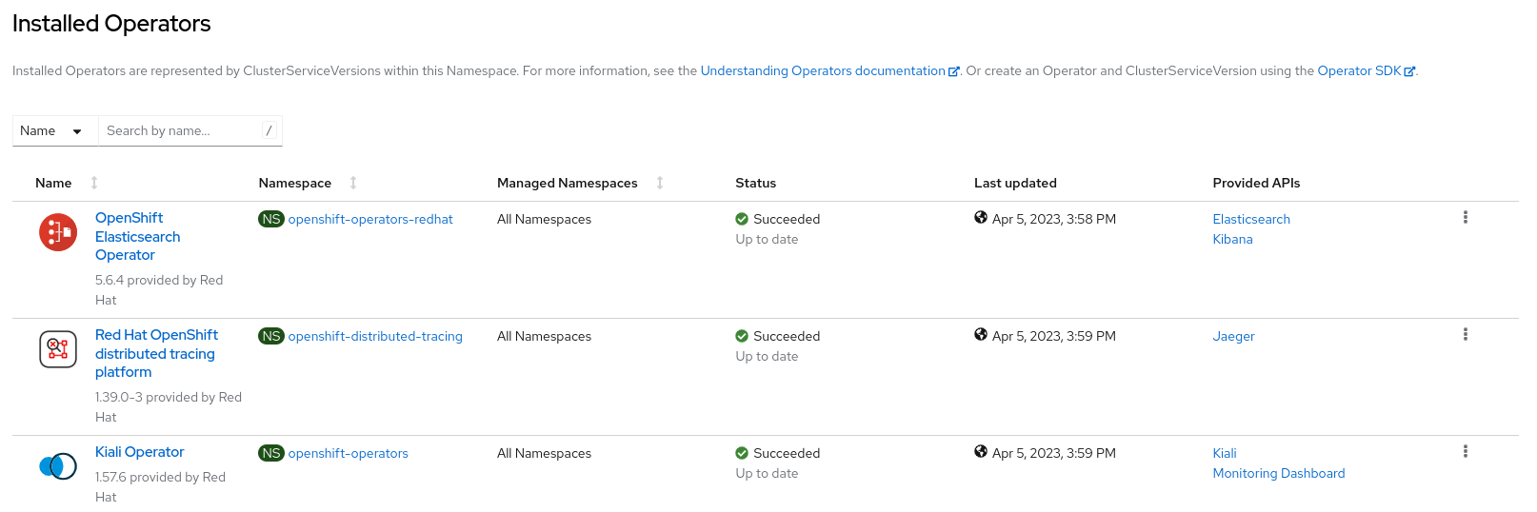Go to openshift-operators namespace link

click(349, 453)
